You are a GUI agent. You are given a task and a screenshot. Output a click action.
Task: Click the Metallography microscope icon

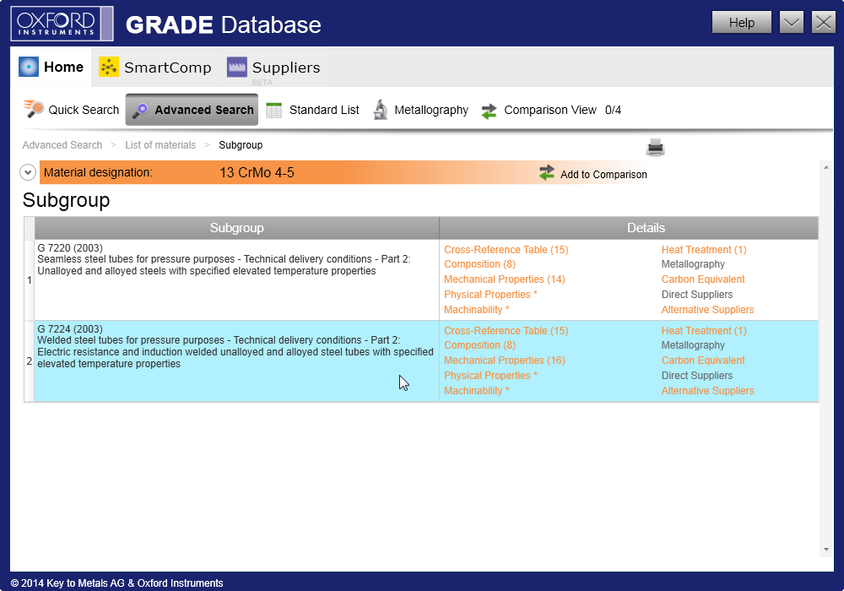pos(381,110)
